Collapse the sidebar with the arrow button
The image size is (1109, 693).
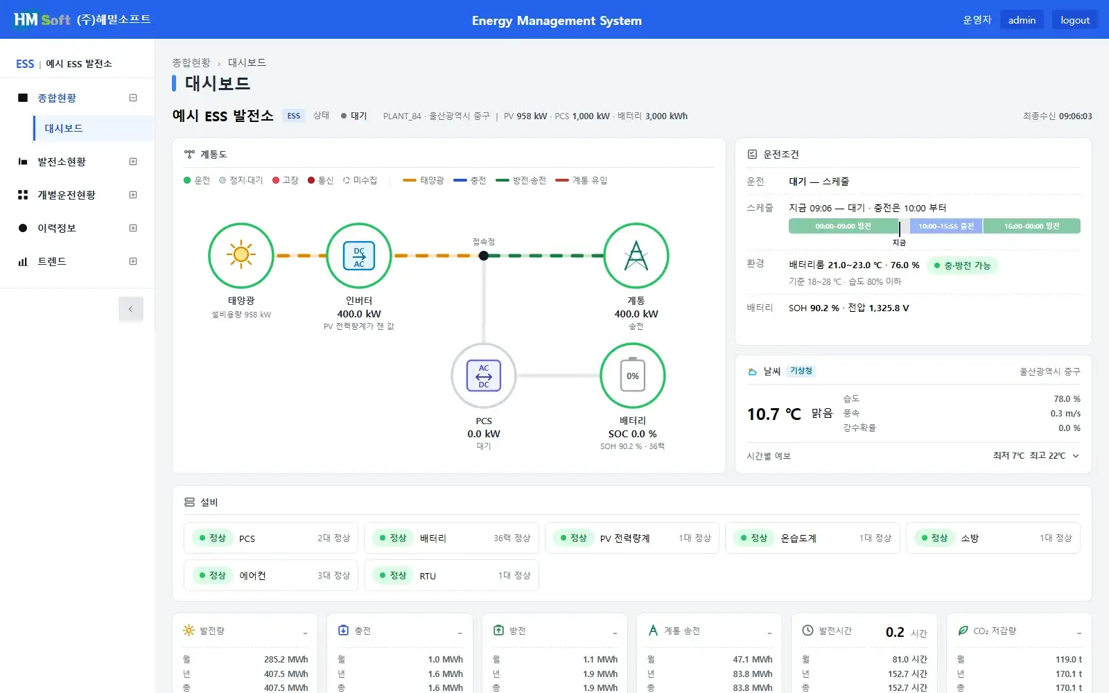click(131, 309)
